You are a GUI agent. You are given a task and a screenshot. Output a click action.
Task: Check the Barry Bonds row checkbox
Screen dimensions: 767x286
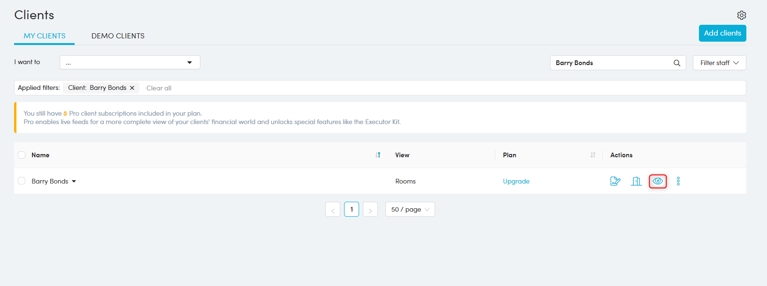pos(22,181)
